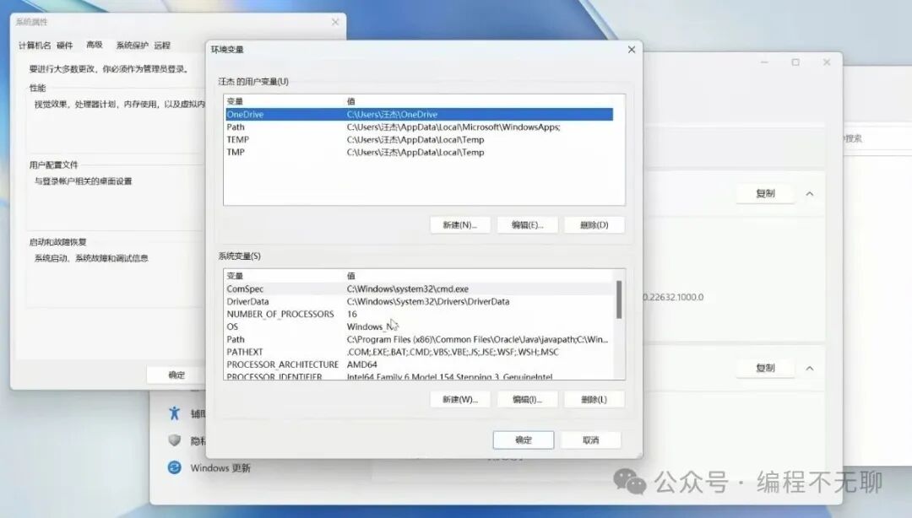Screen dimensions: 912x518
Task: Select the PATHEXT system variable row
Action: coord(419,352)
